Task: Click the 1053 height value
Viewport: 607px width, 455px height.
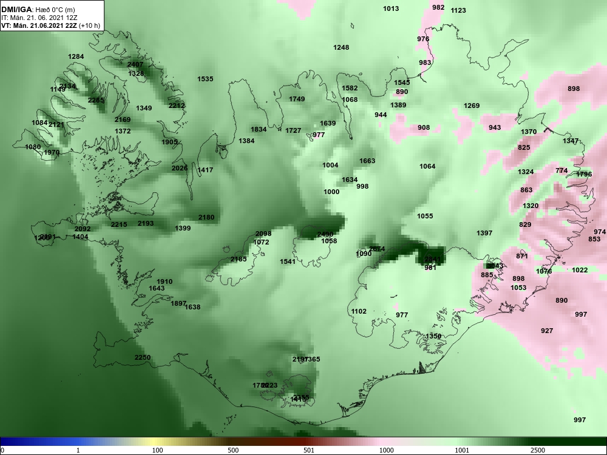Action: 518,288
